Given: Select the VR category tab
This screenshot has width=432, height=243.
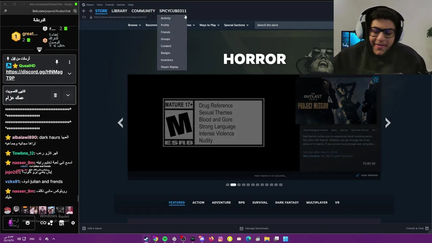Looking at the screenshot, I should [x=337, y=202].
